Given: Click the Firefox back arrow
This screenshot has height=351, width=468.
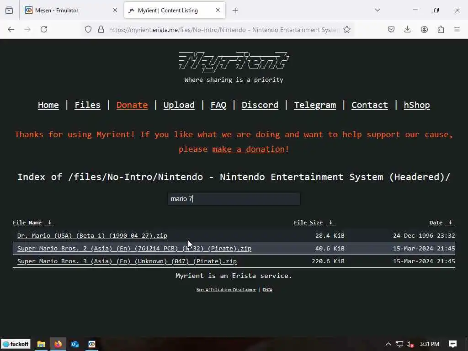Looking at the screenshot, I should (11, 29).
